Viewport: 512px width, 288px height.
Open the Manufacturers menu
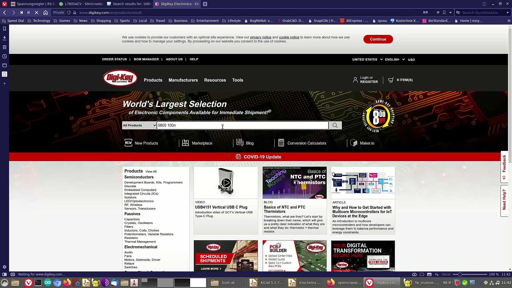pos(183,80)
